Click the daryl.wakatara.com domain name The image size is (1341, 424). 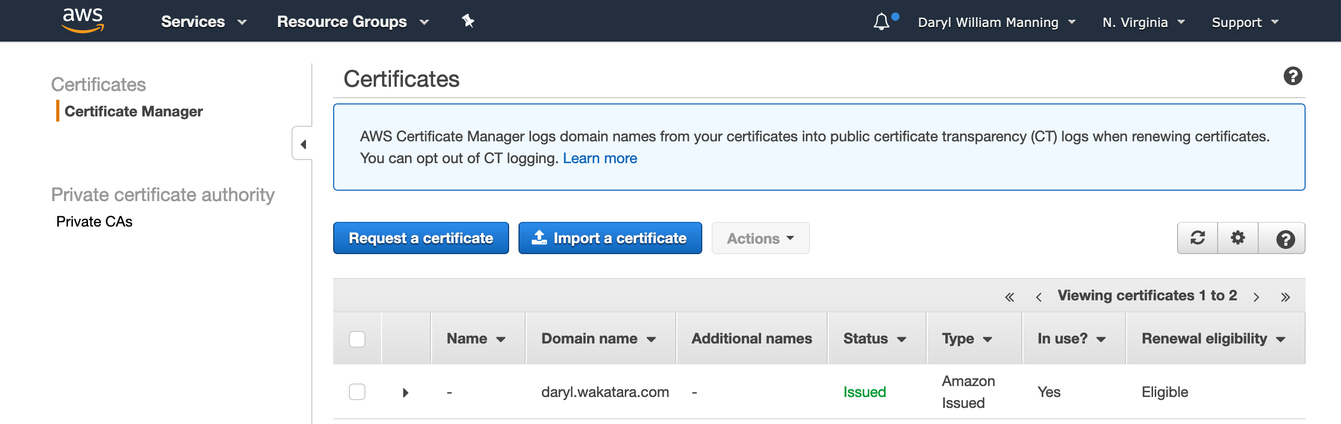click(605, 392)
